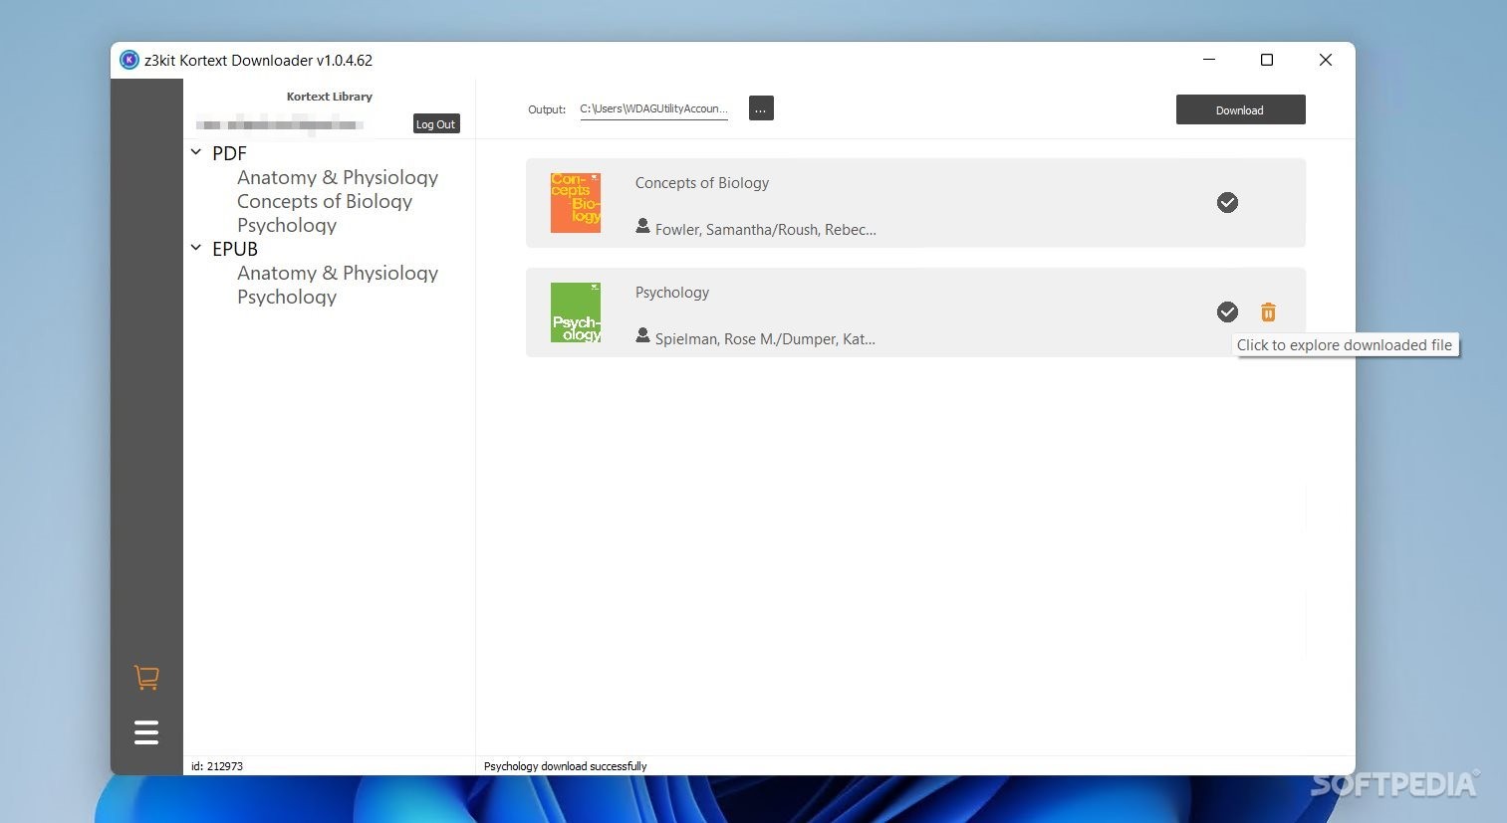The image size is (1507, 823).
Task: Click the Output: label
Action: 547,109
